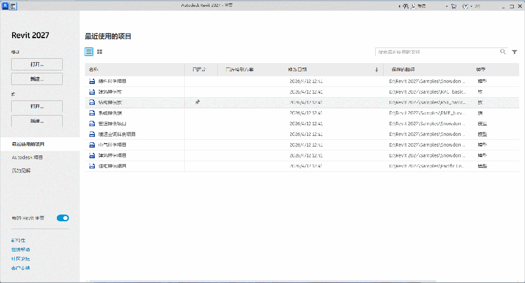Click the home page icon beside the R logo

(x=13, y=6)
